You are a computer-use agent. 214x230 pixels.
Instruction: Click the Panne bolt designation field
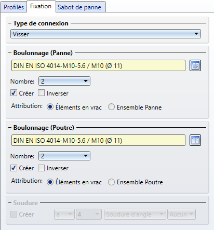click(98, 65)
